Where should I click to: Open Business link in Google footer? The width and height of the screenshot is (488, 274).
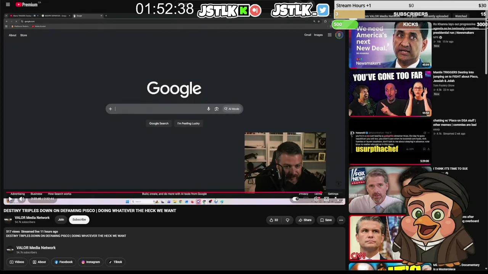pyautogui.click(x=36, y=194)
